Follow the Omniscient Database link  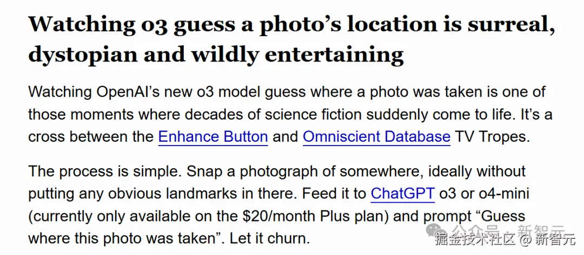coord(376,136)
